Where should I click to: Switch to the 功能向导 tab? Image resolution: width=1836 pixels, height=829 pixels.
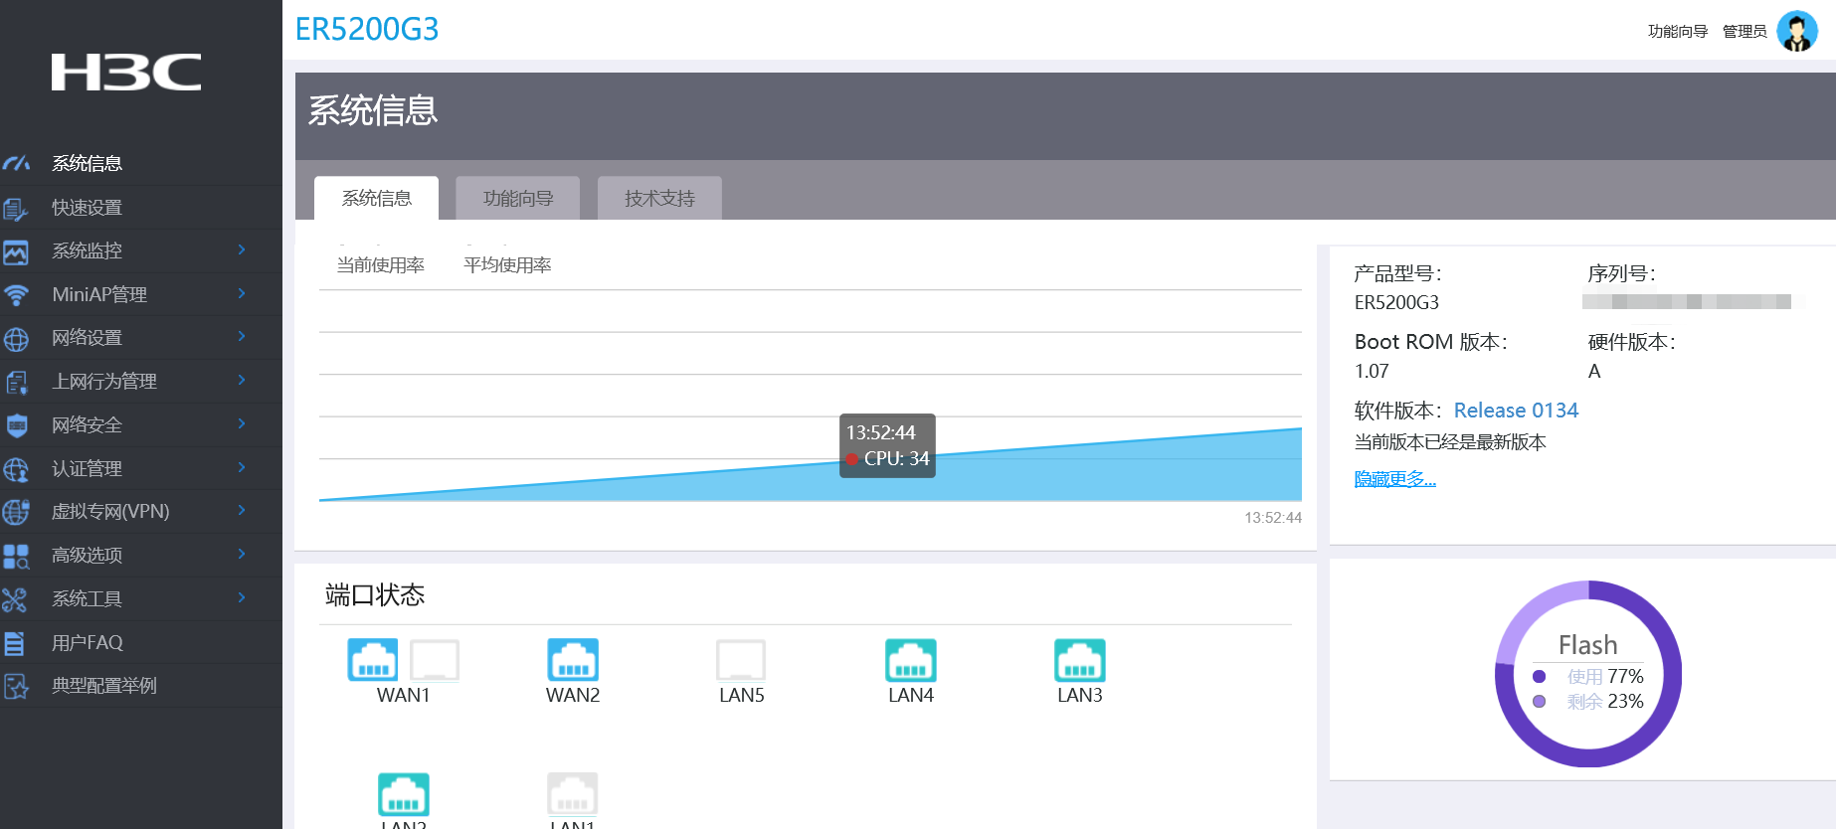coord(518,198)
